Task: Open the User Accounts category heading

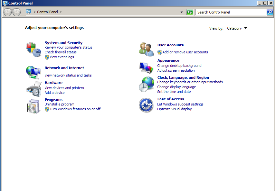Action: coord(170,45)
